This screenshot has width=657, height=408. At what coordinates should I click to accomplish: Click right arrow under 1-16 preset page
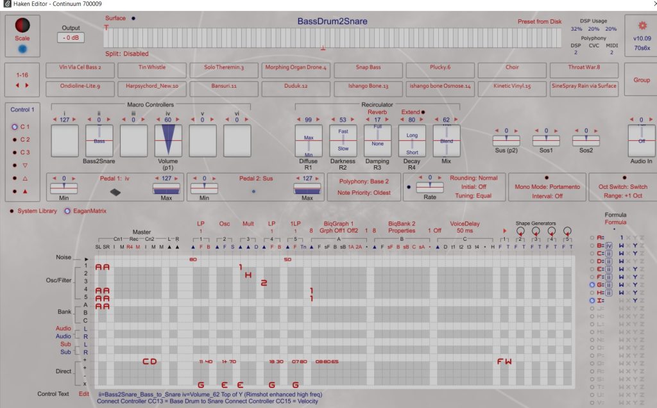click(27, 85)
